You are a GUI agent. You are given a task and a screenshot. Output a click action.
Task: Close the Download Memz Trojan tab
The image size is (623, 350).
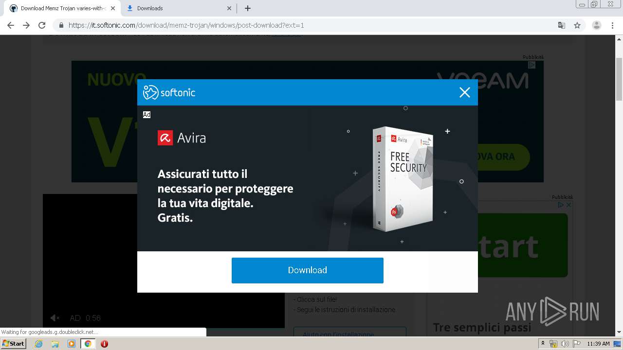[x=113, y=8]
